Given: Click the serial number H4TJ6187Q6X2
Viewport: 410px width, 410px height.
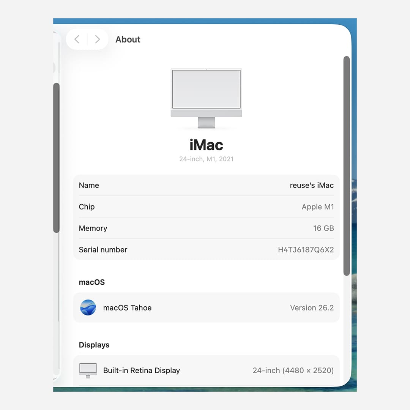Looking at the screenshot, I should click(306, 250).
